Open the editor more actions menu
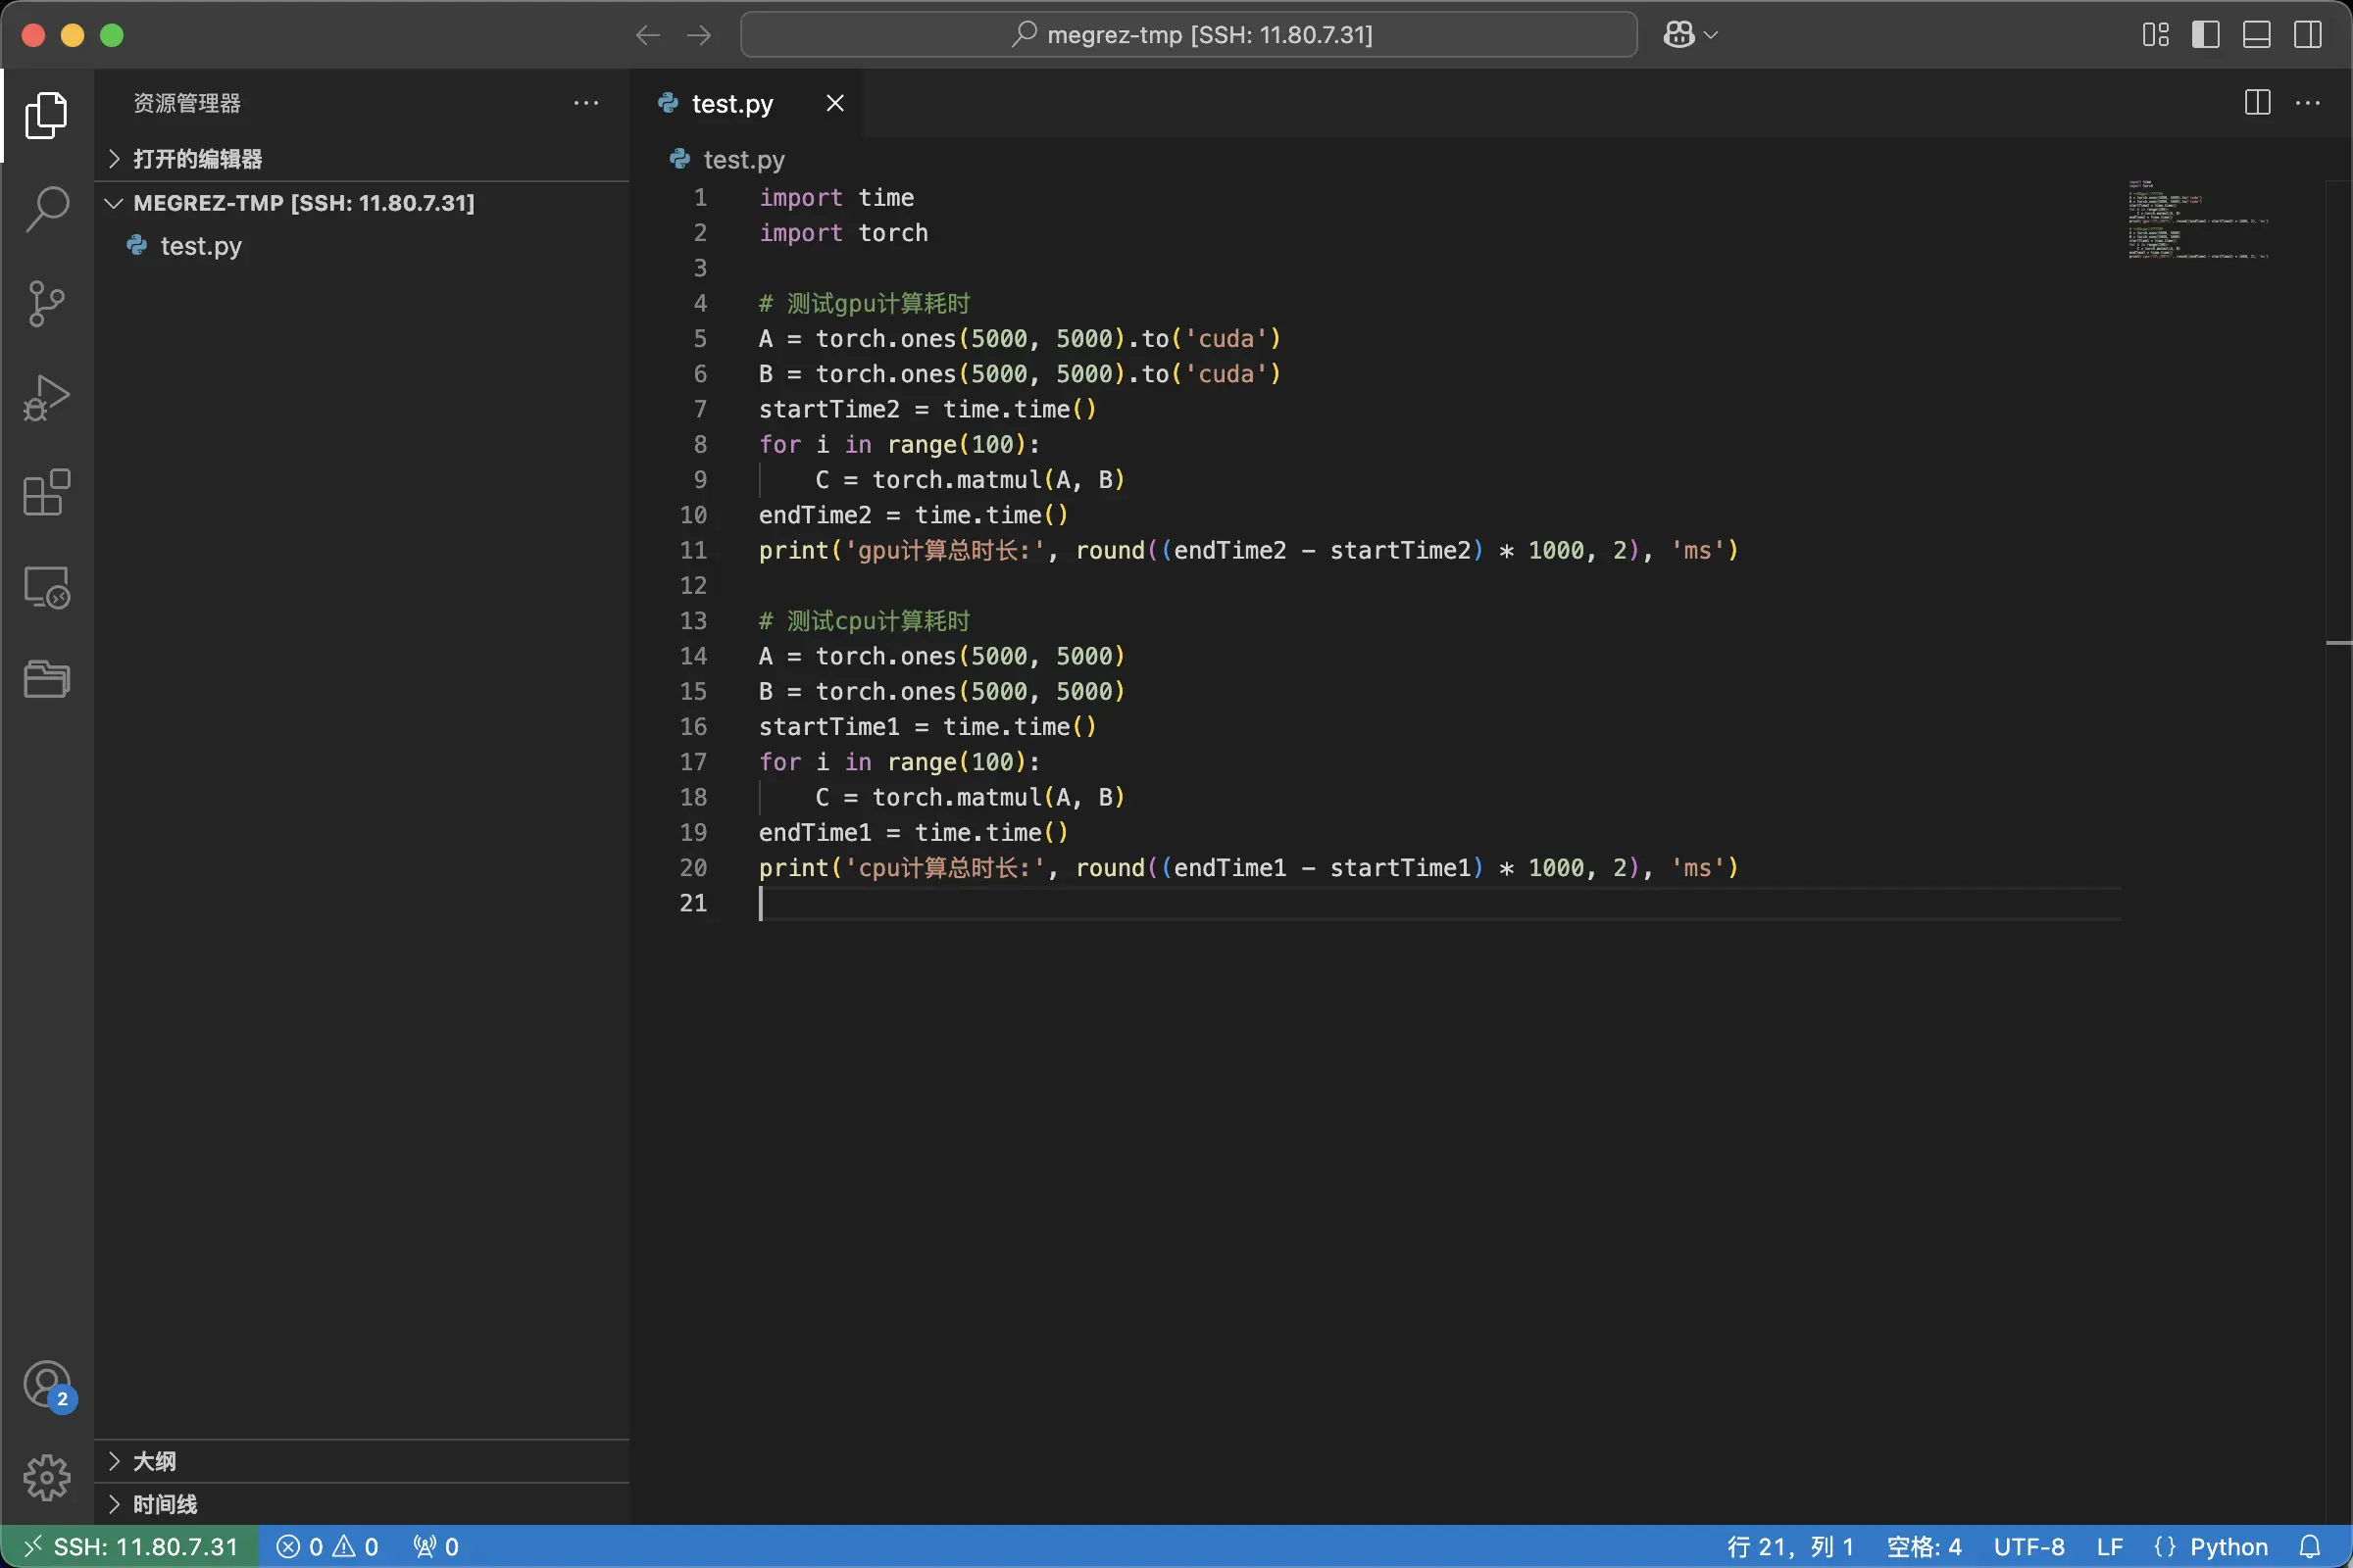2353x1568 pixels. [x=2308, y=102]
